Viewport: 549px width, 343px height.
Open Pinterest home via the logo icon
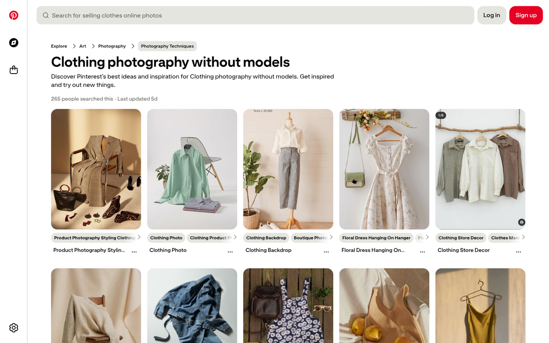13,15
